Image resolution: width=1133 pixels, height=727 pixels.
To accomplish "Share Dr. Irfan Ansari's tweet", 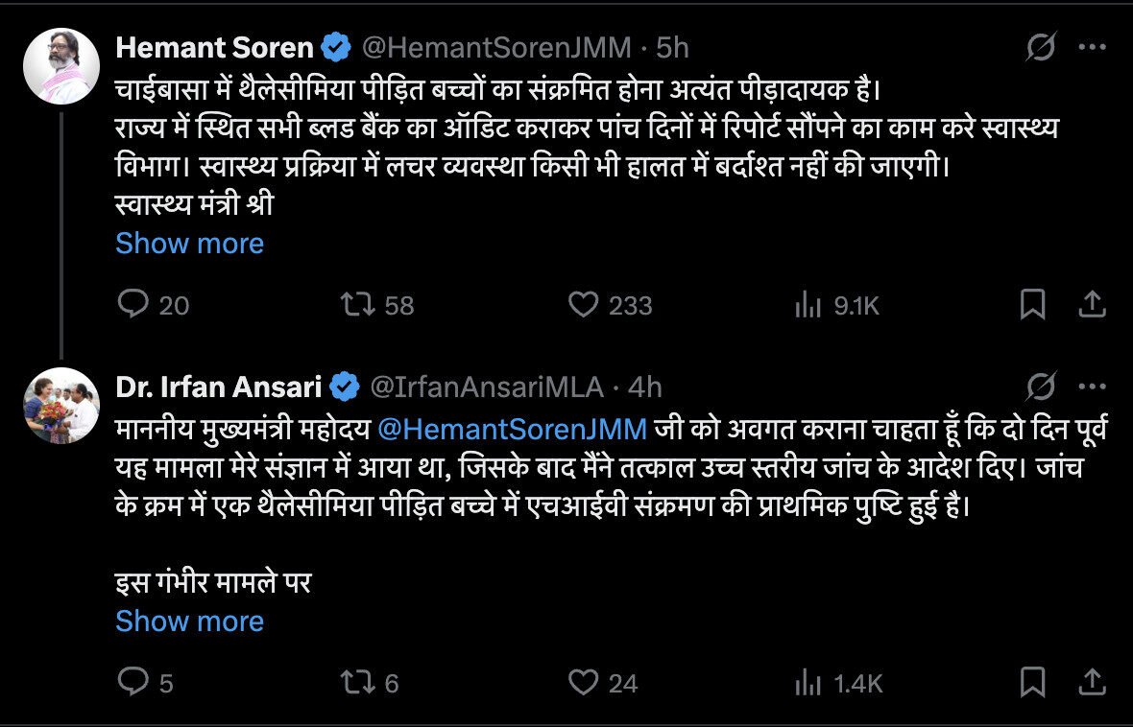I will pyautogui.click(x=1091, y=683).
